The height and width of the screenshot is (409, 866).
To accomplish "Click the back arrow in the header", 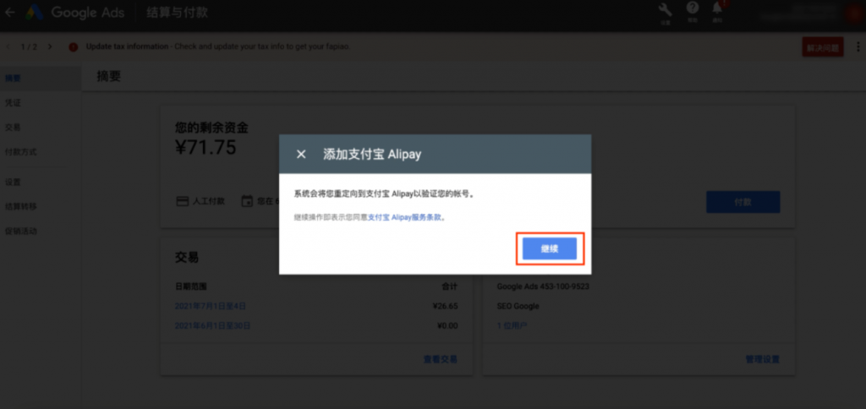I will pyautogui.click(x=9, y=12).
